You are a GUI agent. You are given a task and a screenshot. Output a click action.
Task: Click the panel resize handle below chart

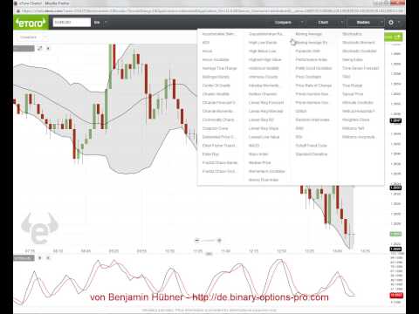pos(209,254)
